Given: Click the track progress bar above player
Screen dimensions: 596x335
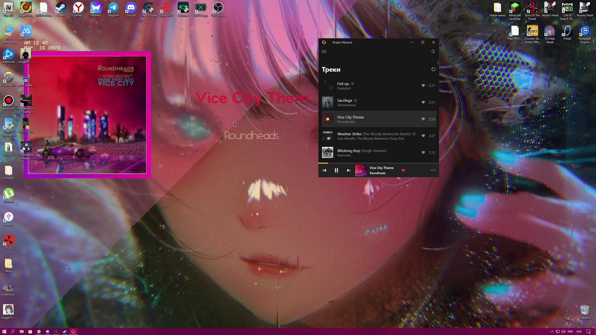Looking at the screenshot, I should pos(379,163).
